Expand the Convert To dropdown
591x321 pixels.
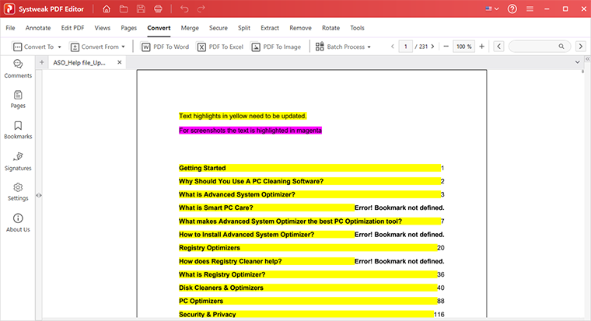[x=37, y=47]
